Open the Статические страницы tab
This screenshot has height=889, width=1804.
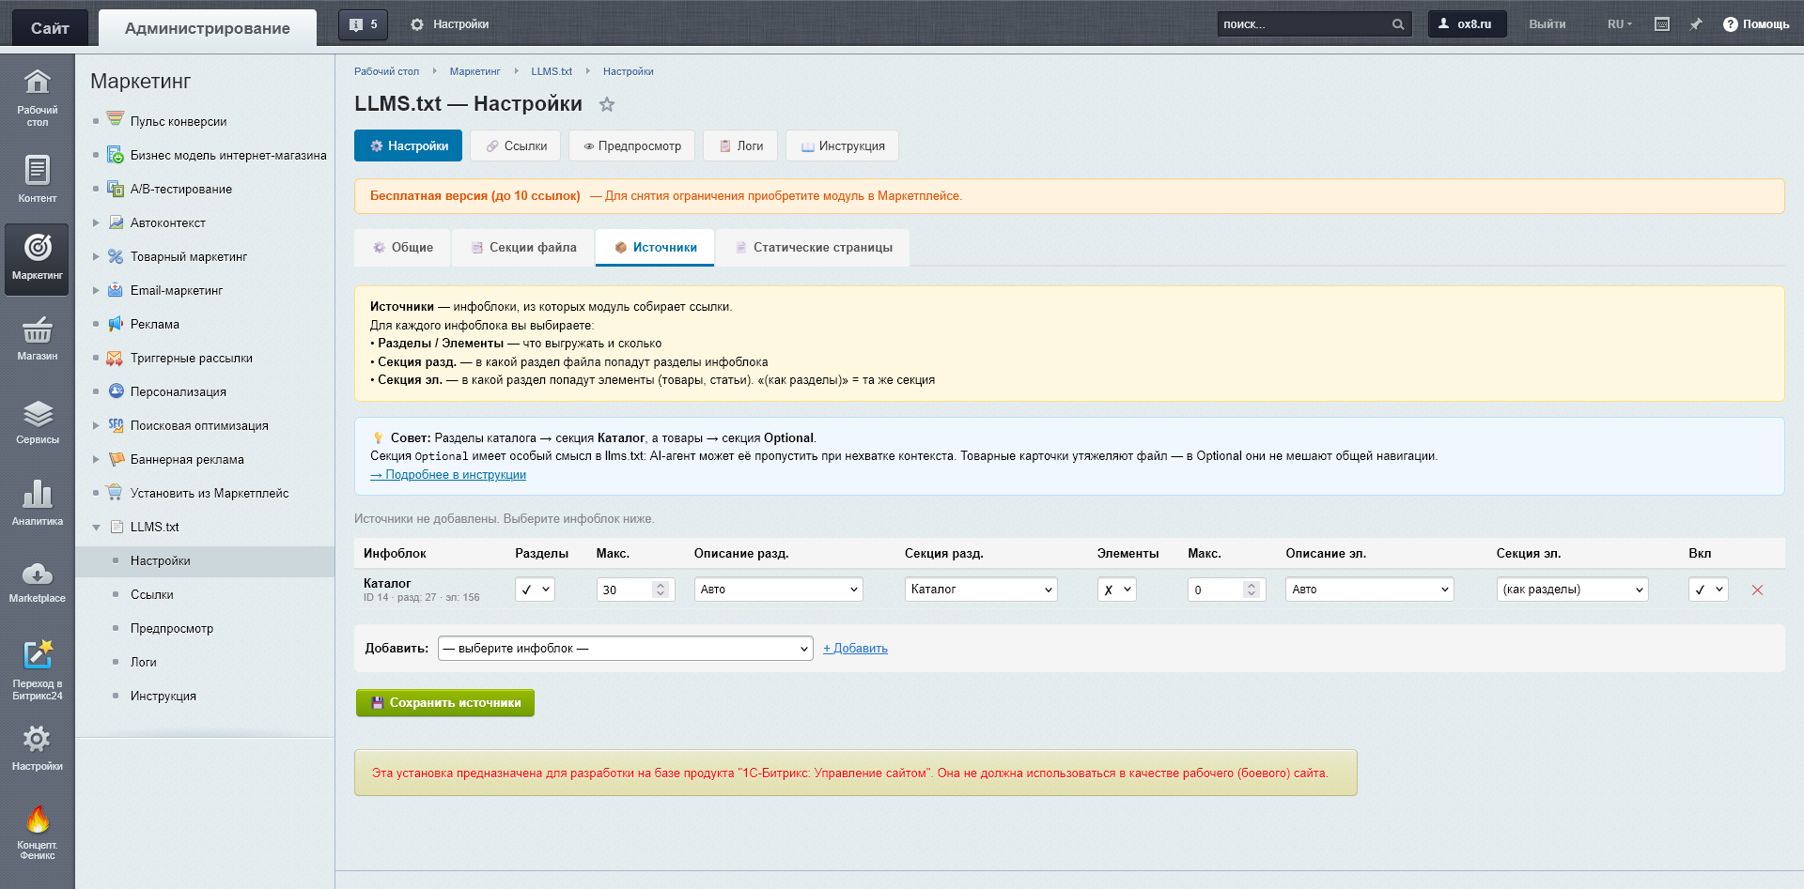pos(814,247)
